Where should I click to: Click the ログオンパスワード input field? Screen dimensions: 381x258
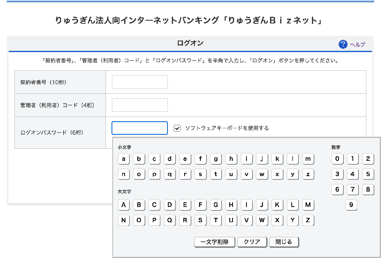(140, 128)
